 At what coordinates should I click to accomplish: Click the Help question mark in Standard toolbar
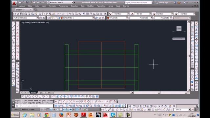(105, 14)
